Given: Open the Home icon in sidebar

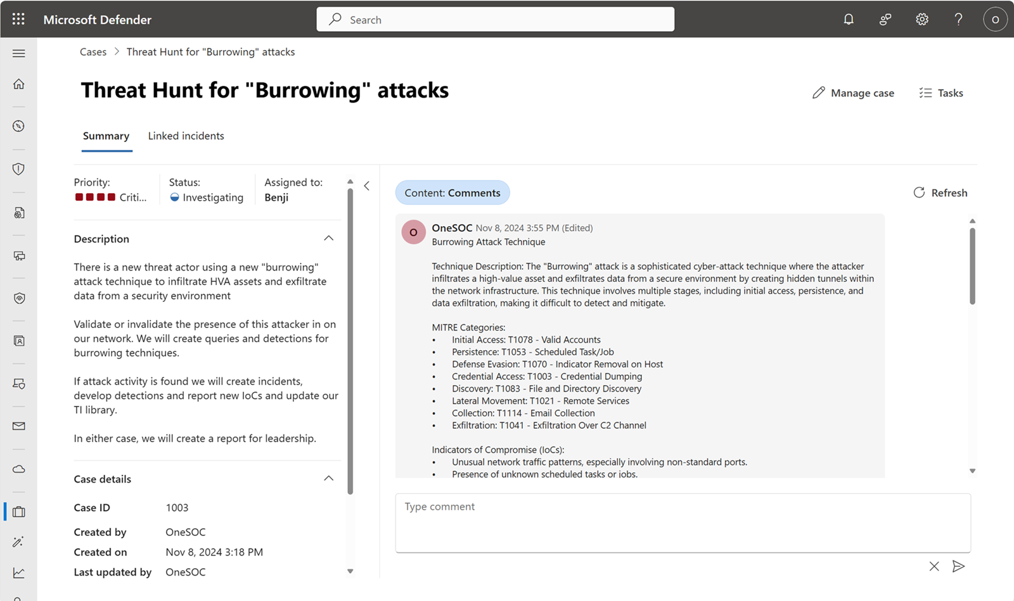Looking at the screenshot, I should click(x=19, y=84).
